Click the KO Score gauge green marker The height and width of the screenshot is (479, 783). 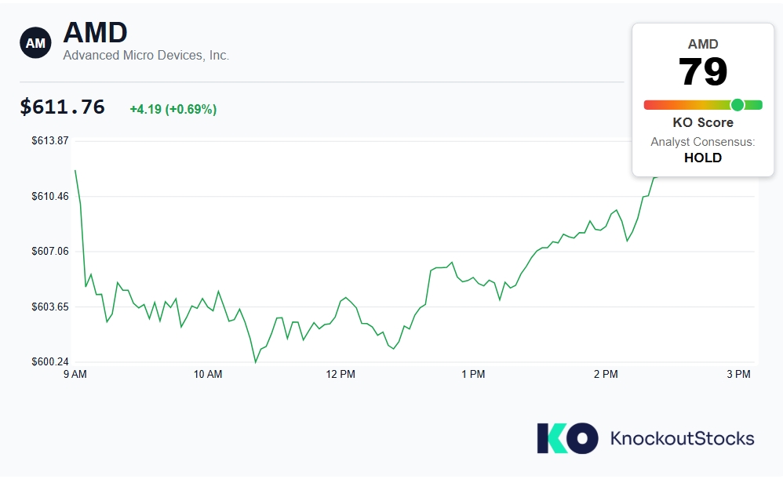pyautogui.click(x=737, y=105)
